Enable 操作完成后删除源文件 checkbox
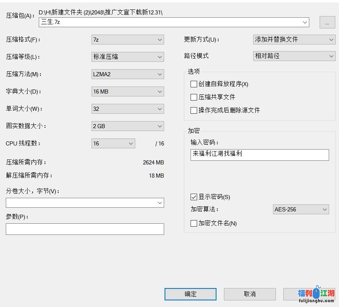The image size is (339, 307). coord(194,110)
